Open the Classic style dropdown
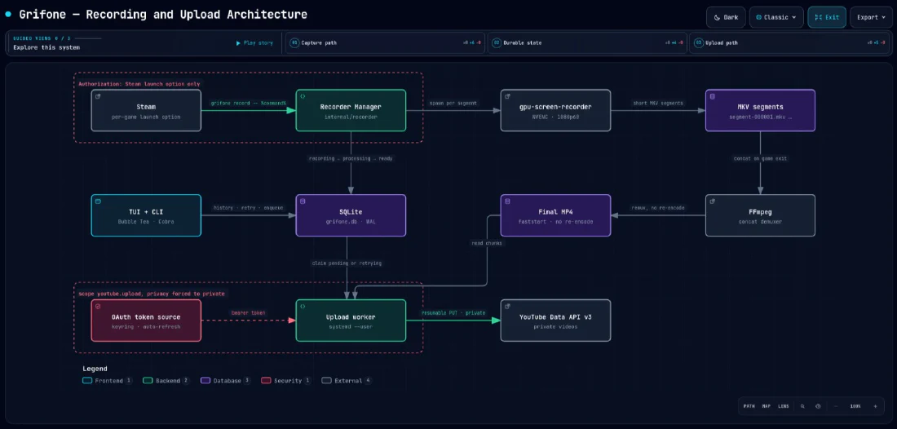This screenshot has height=429, width=897. point(776,17)
